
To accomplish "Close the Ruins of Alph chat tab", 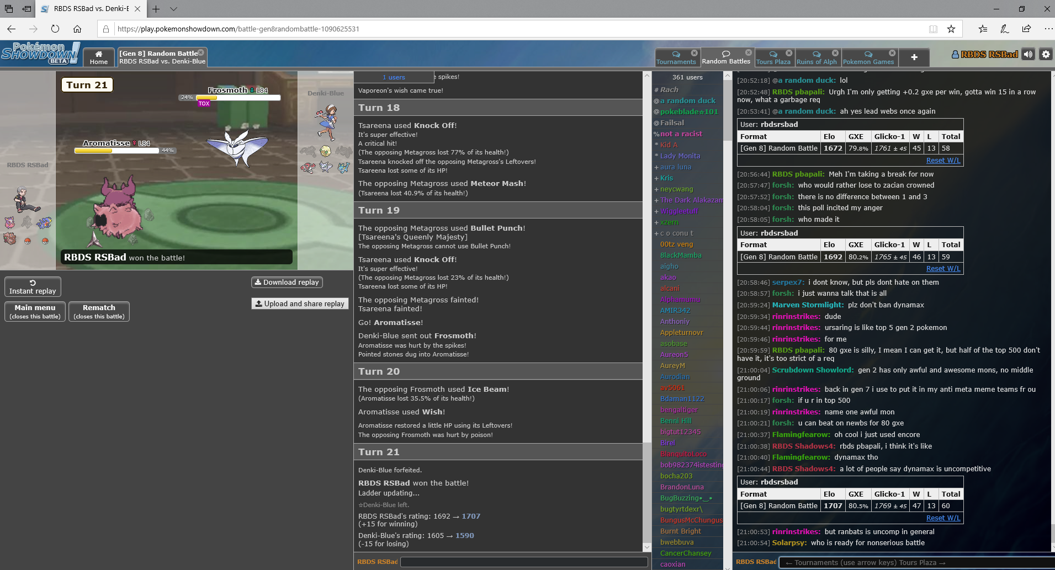I will [x=835, y=53].
